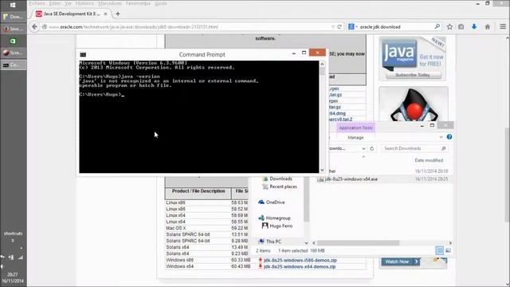Close the Command Prompt window
510x287 pixels.
(x=317, y=53)
